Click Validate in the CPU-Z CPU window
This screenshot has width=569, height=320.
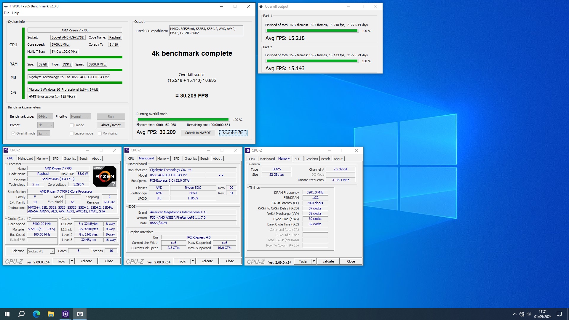tap(86, 261)
